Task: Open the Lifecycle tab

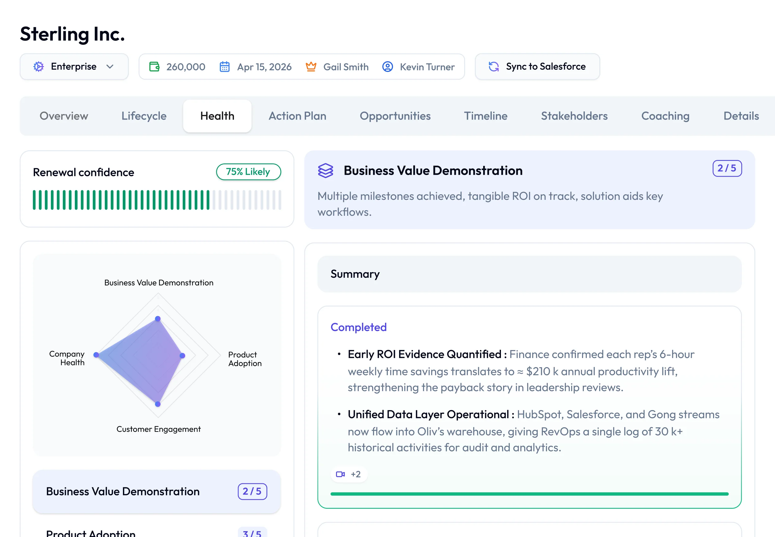Action: (x=144, y=116)
